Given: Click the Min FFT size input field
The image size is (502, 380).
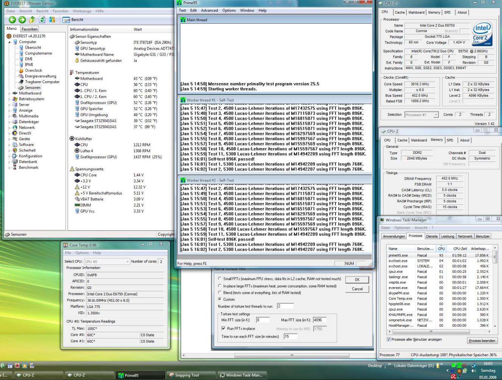Looking at the screenshot, I should click(x=263, y=320).
